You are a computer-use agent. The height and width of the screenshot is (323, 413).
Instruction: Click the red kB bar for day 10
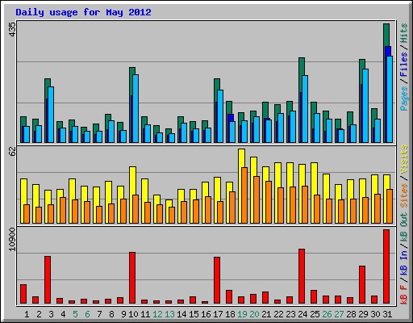pyautogui.click(x=132, y=278)
